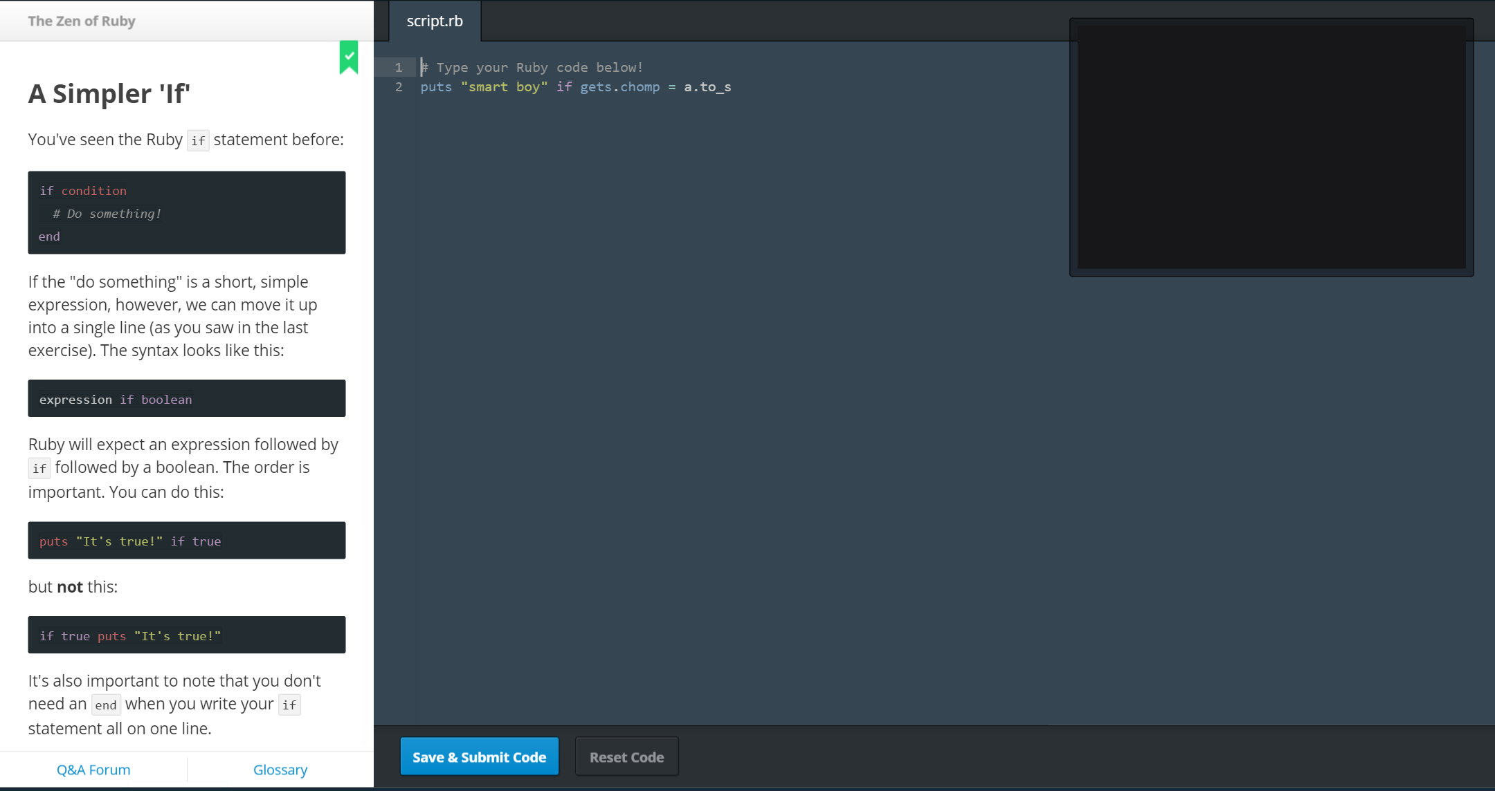The image size is (1495, 791).
Task: Select the script.rb tab
Action: (435, 21)
